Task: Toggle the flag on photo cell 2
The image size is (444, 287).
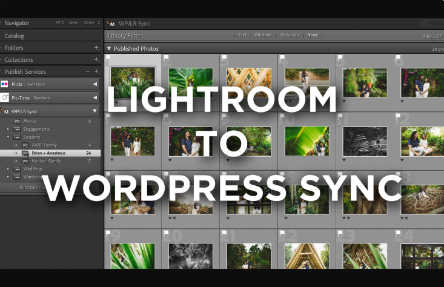Action: pos(166,58)
